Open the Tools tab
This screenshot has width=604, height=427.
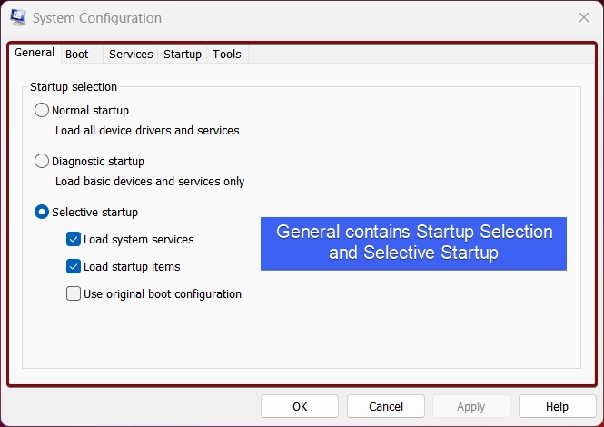[227, 55]
